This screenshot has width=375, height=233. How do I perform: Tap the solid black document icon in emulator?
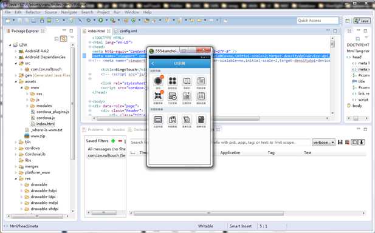[x=201, y=120]
